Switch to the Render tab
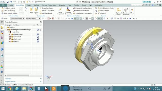The image size is (162, 91). (x=76, y=5)
